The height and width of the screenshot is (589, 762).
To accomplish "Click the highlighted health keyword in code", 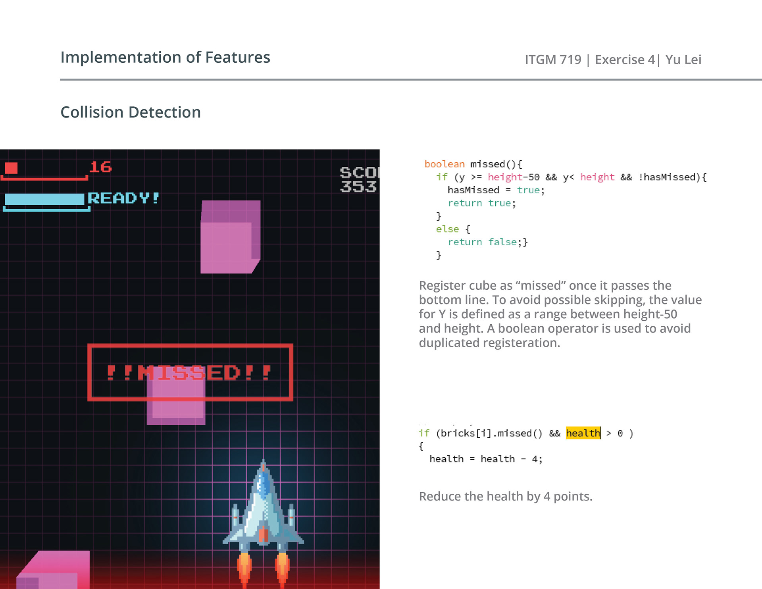I will tap(583, 433).
